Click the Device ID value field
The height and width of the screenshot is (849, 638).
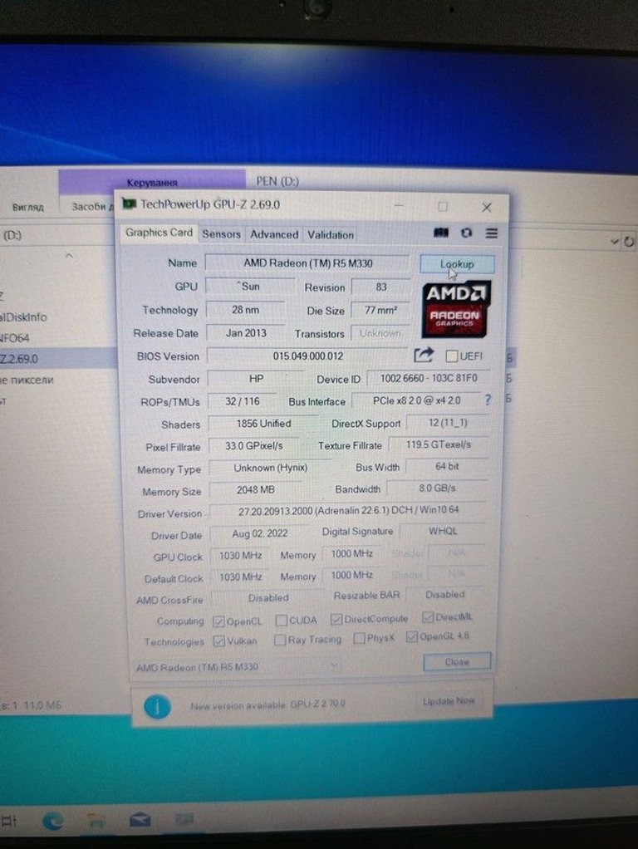coord(429,378)
